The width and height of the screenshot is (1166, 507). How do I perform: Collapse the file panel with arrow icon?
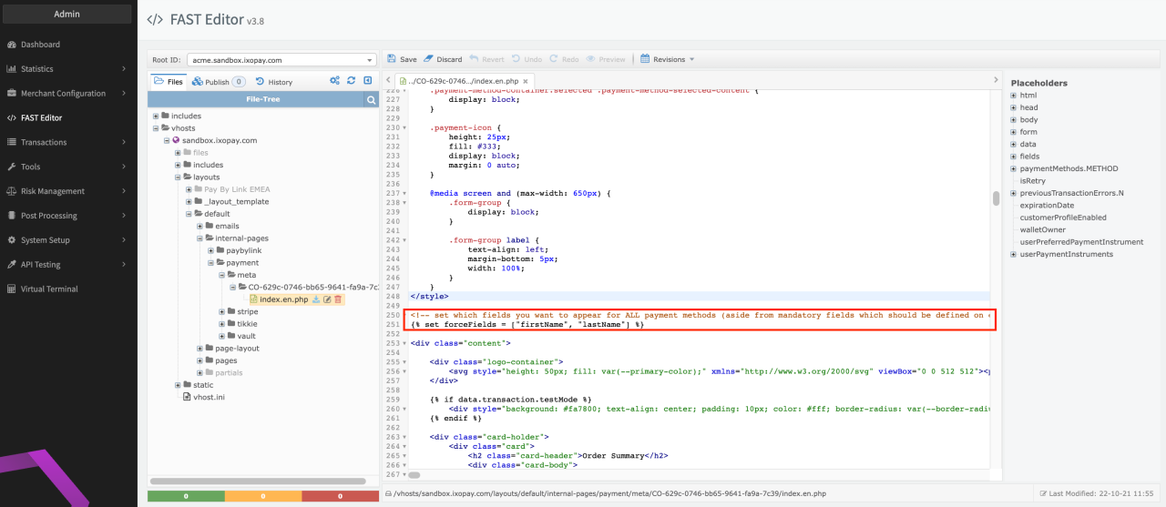click(x=368, y=81)
